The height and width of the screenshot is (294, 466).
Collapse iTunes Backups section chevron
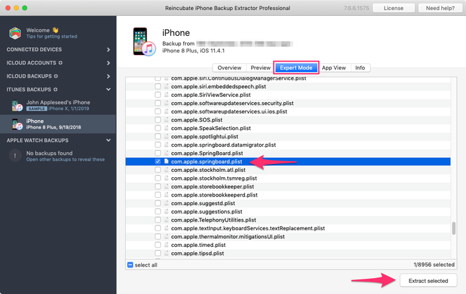[x=109, y=90]
